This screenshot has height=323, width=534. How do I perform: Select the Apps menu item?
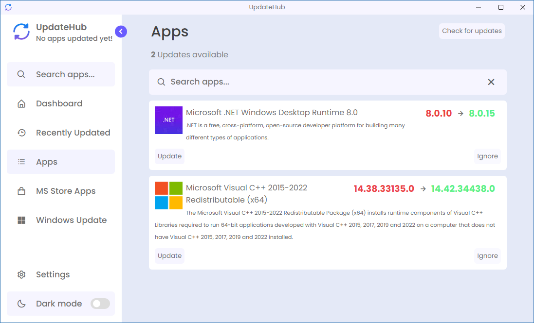pos(61,162)
